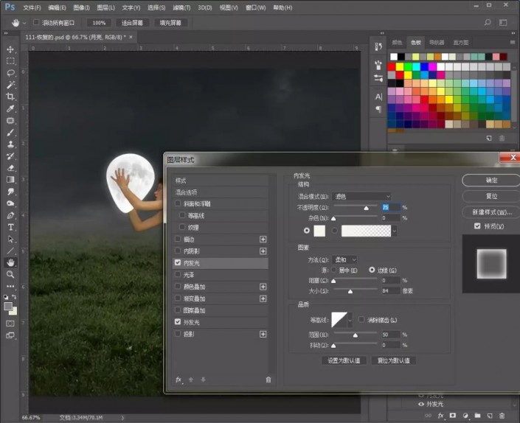Image resolution: width=520 pixels, height=423 pixels.
Task: Enable the Bevel and Emboss checkbox
Action: coord(178,203)
